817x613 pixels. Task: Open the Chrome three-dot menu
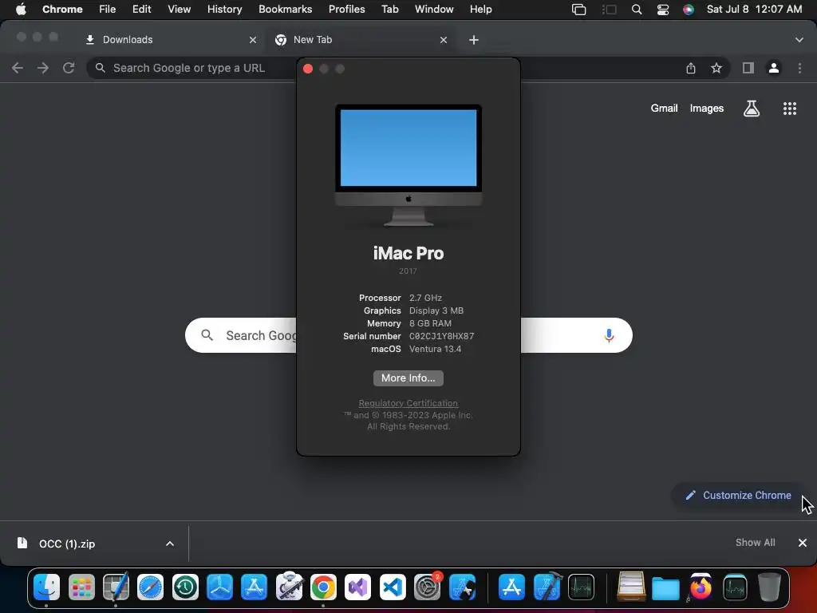coord(799,68)
